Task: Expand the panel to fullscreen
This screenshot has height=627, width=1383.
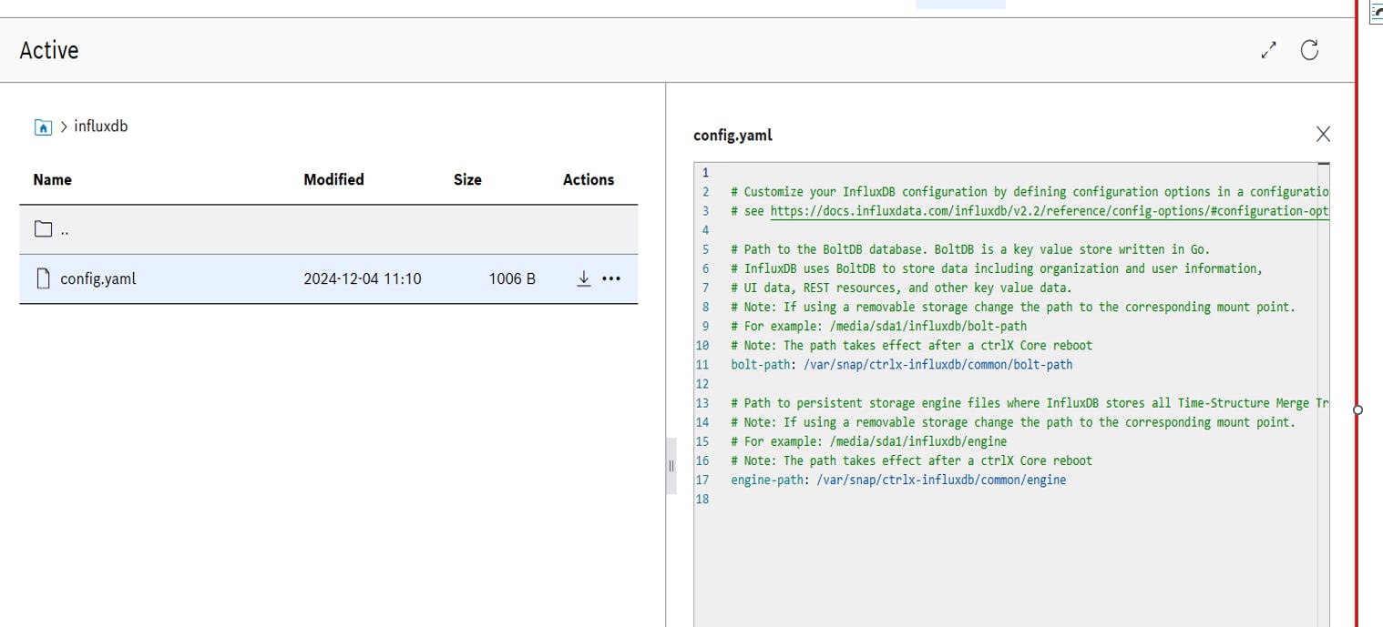Action: pos(1268,51)
